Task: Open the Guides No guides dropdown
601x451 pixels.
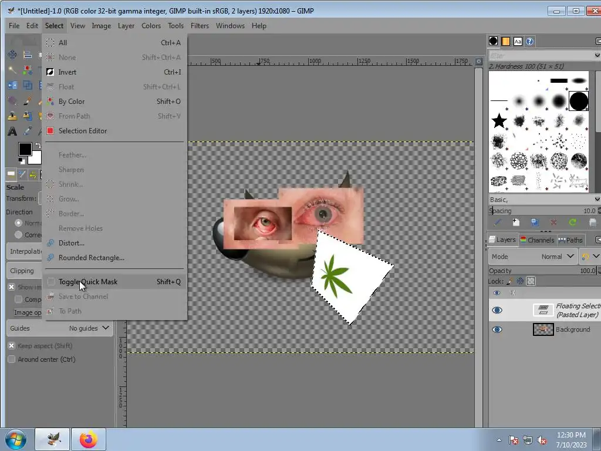Action: tap(60, 328)
